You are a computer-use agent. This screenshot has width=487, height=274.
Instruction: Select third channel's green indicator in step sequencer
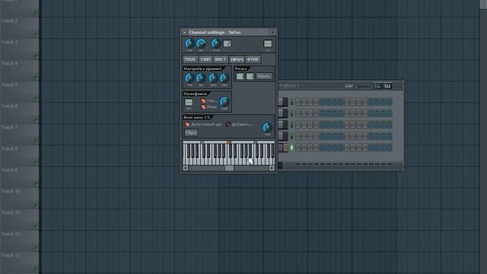tap(291, 125)
